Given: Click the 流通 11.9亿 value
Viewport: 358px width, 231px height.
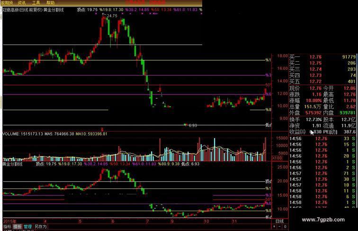Looking at the screenshot, I should (349, 126).
